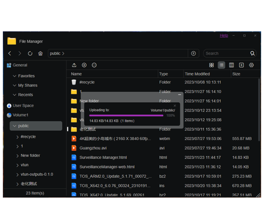Expand the vtun folder tree node
This screenshot has width=264, height=224.
click(18, 165)
